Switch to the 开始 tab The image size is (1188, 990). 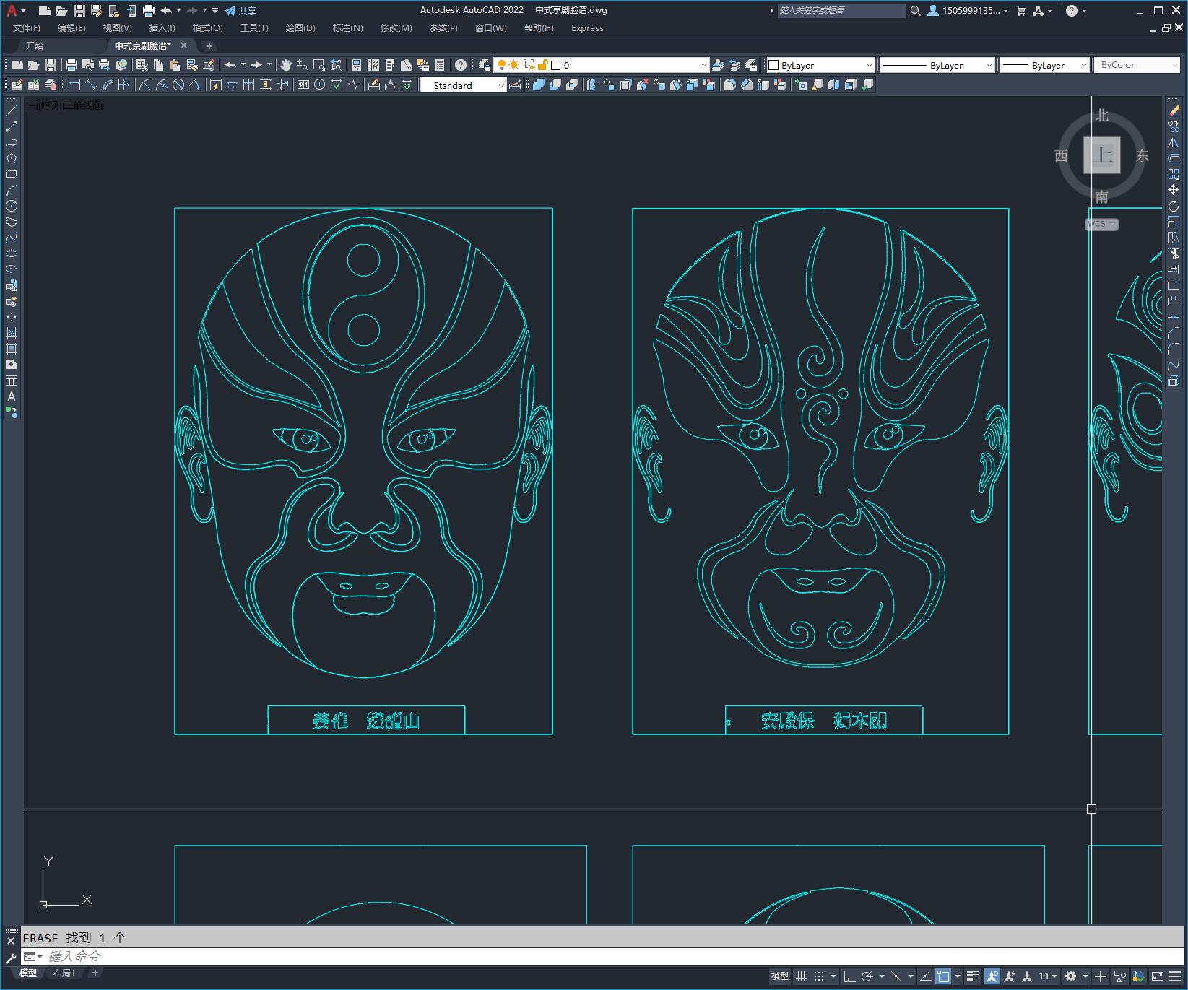pyautogui.click(x=35, y=45)
